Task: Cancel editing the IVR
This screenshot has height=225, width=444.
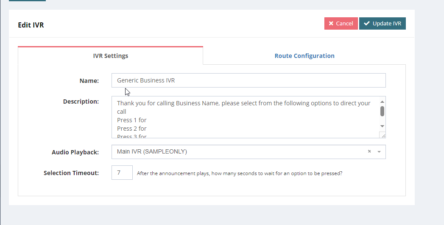Action: [341, 24]
